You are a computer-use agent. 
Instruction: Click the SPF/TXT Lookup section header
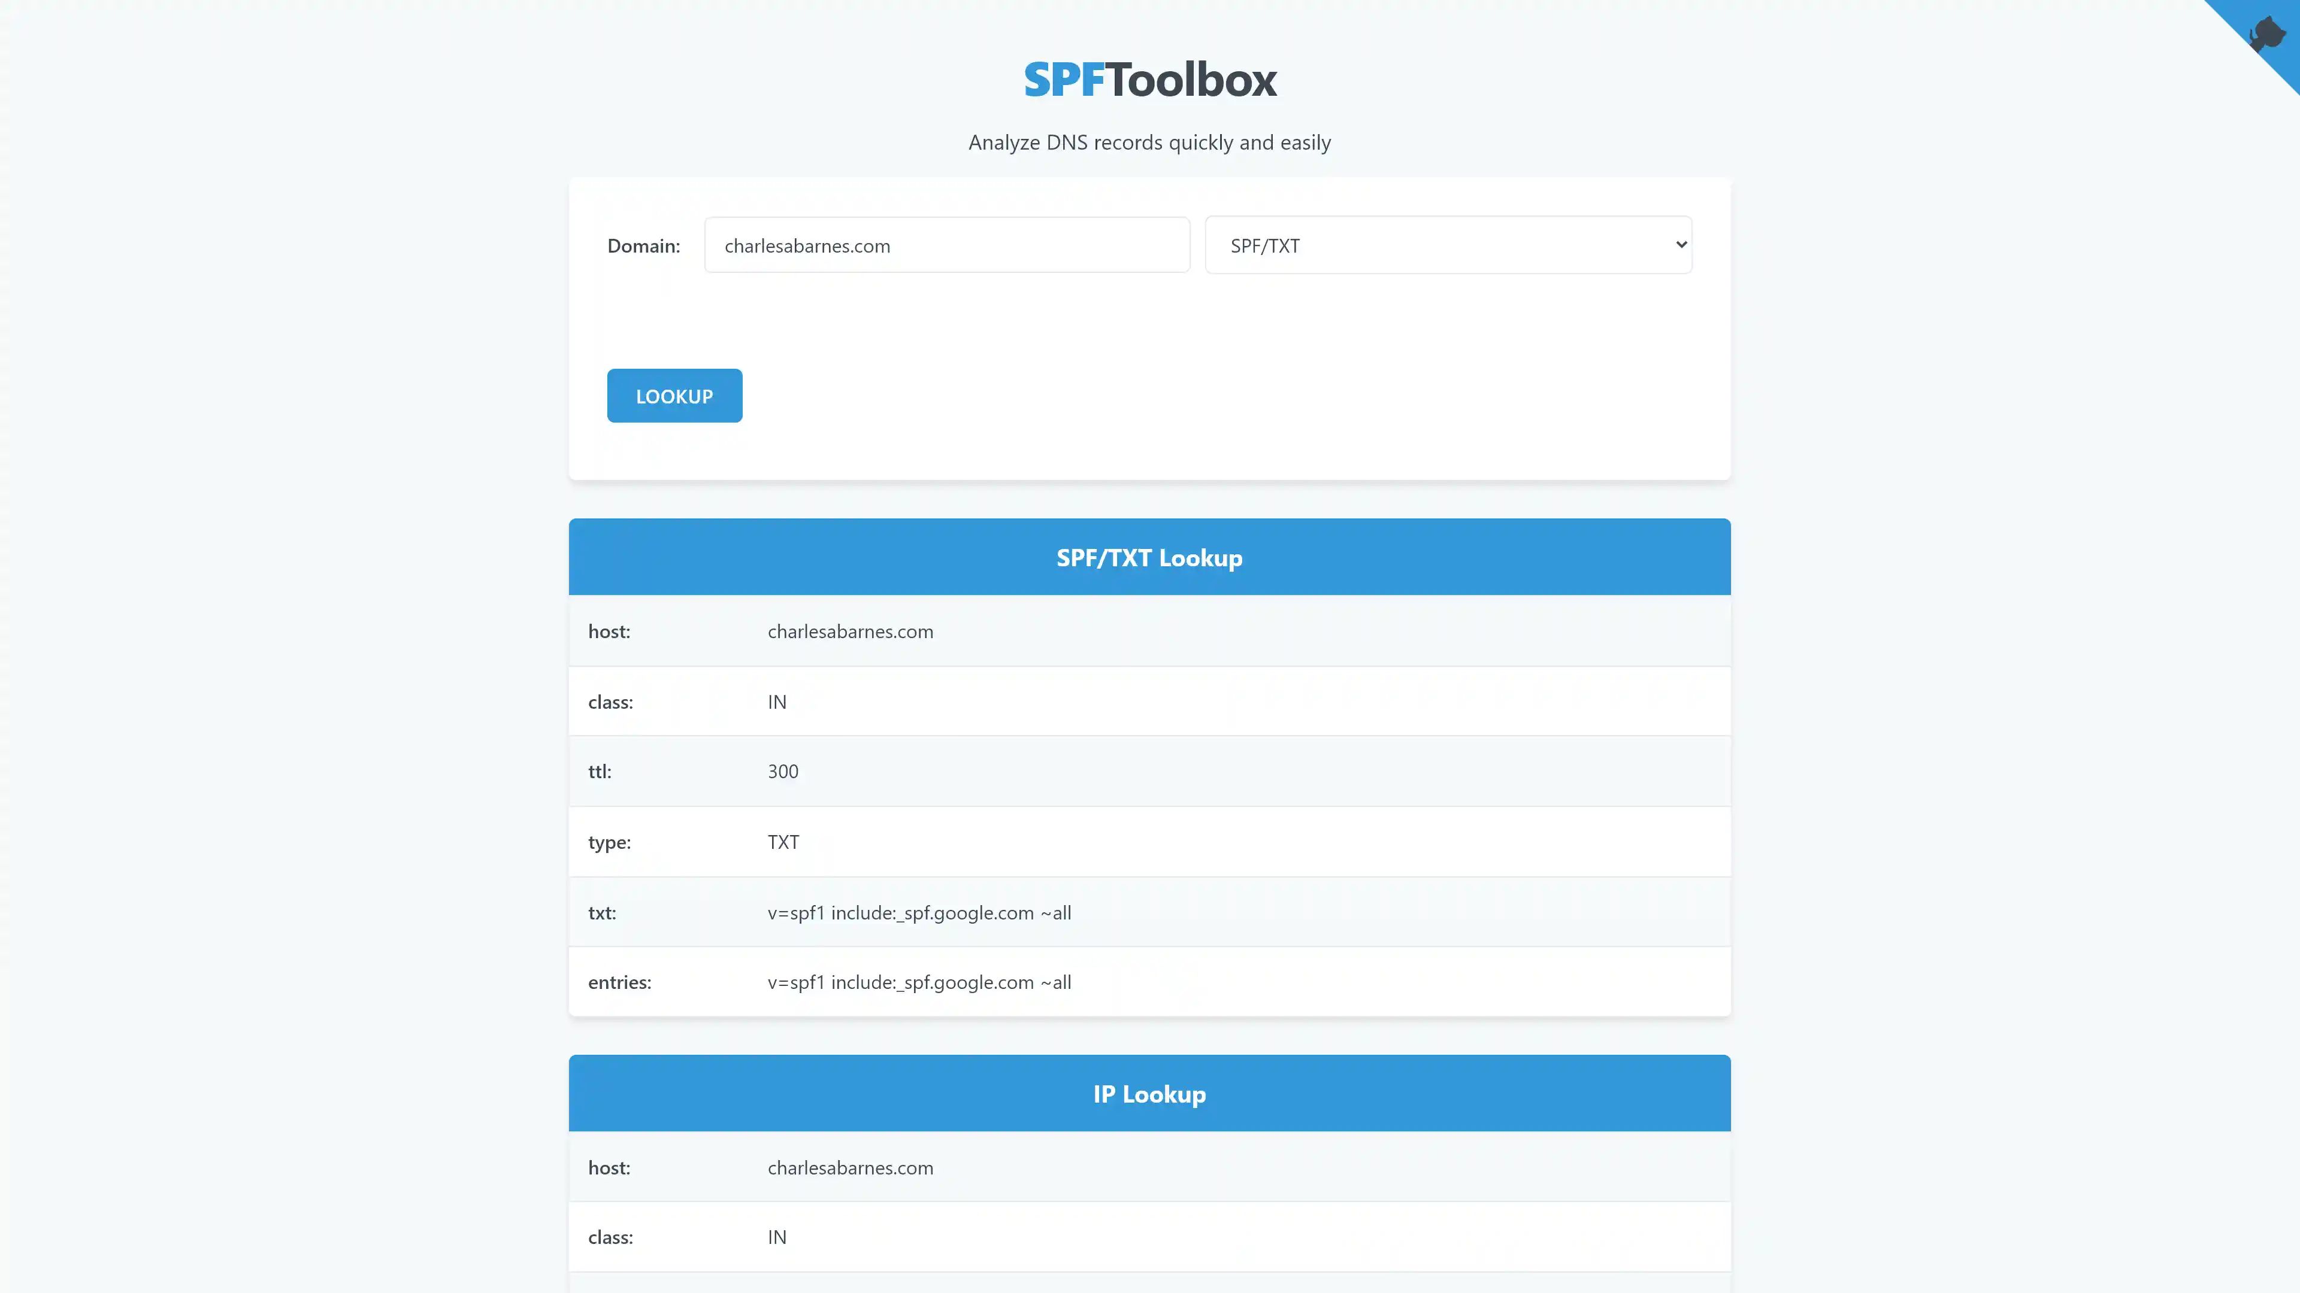pyautogui.click(x=1149, y=558)
